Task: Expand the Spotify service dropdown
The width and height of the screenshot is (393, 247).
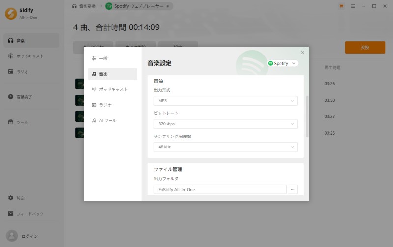Action: 283,64
